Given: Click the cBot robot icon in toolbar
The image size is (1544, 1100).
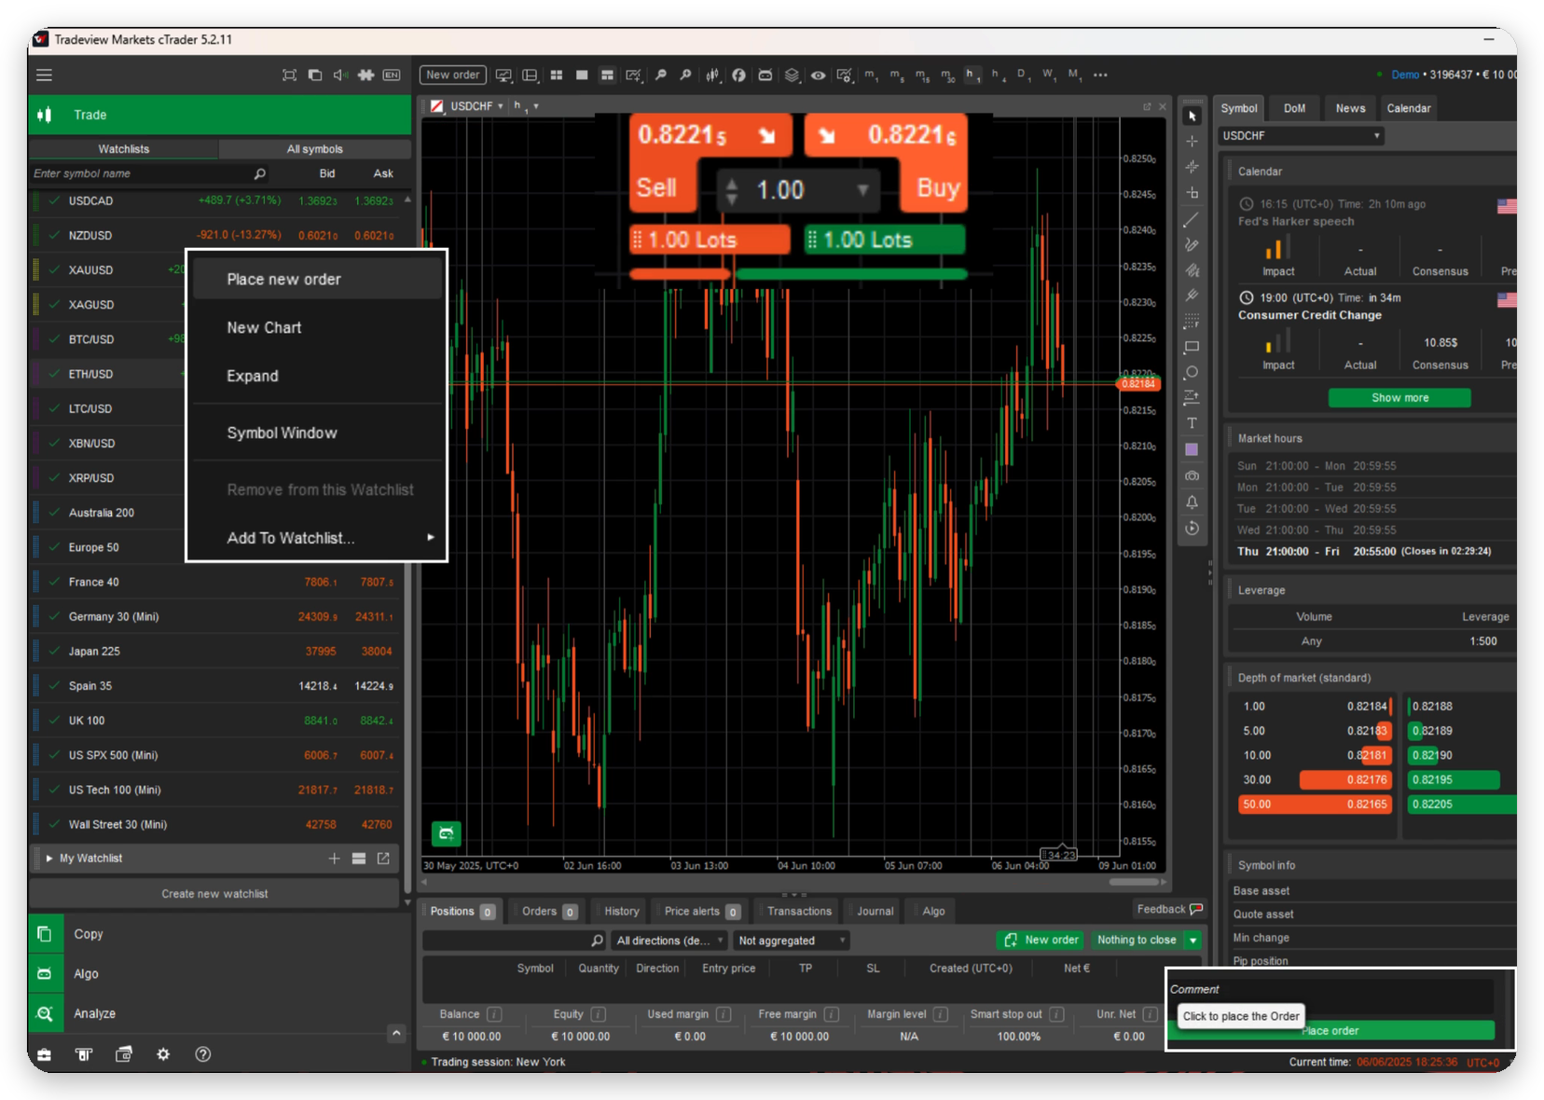Looking at the screenshot, I should click(x=765, y=75).
